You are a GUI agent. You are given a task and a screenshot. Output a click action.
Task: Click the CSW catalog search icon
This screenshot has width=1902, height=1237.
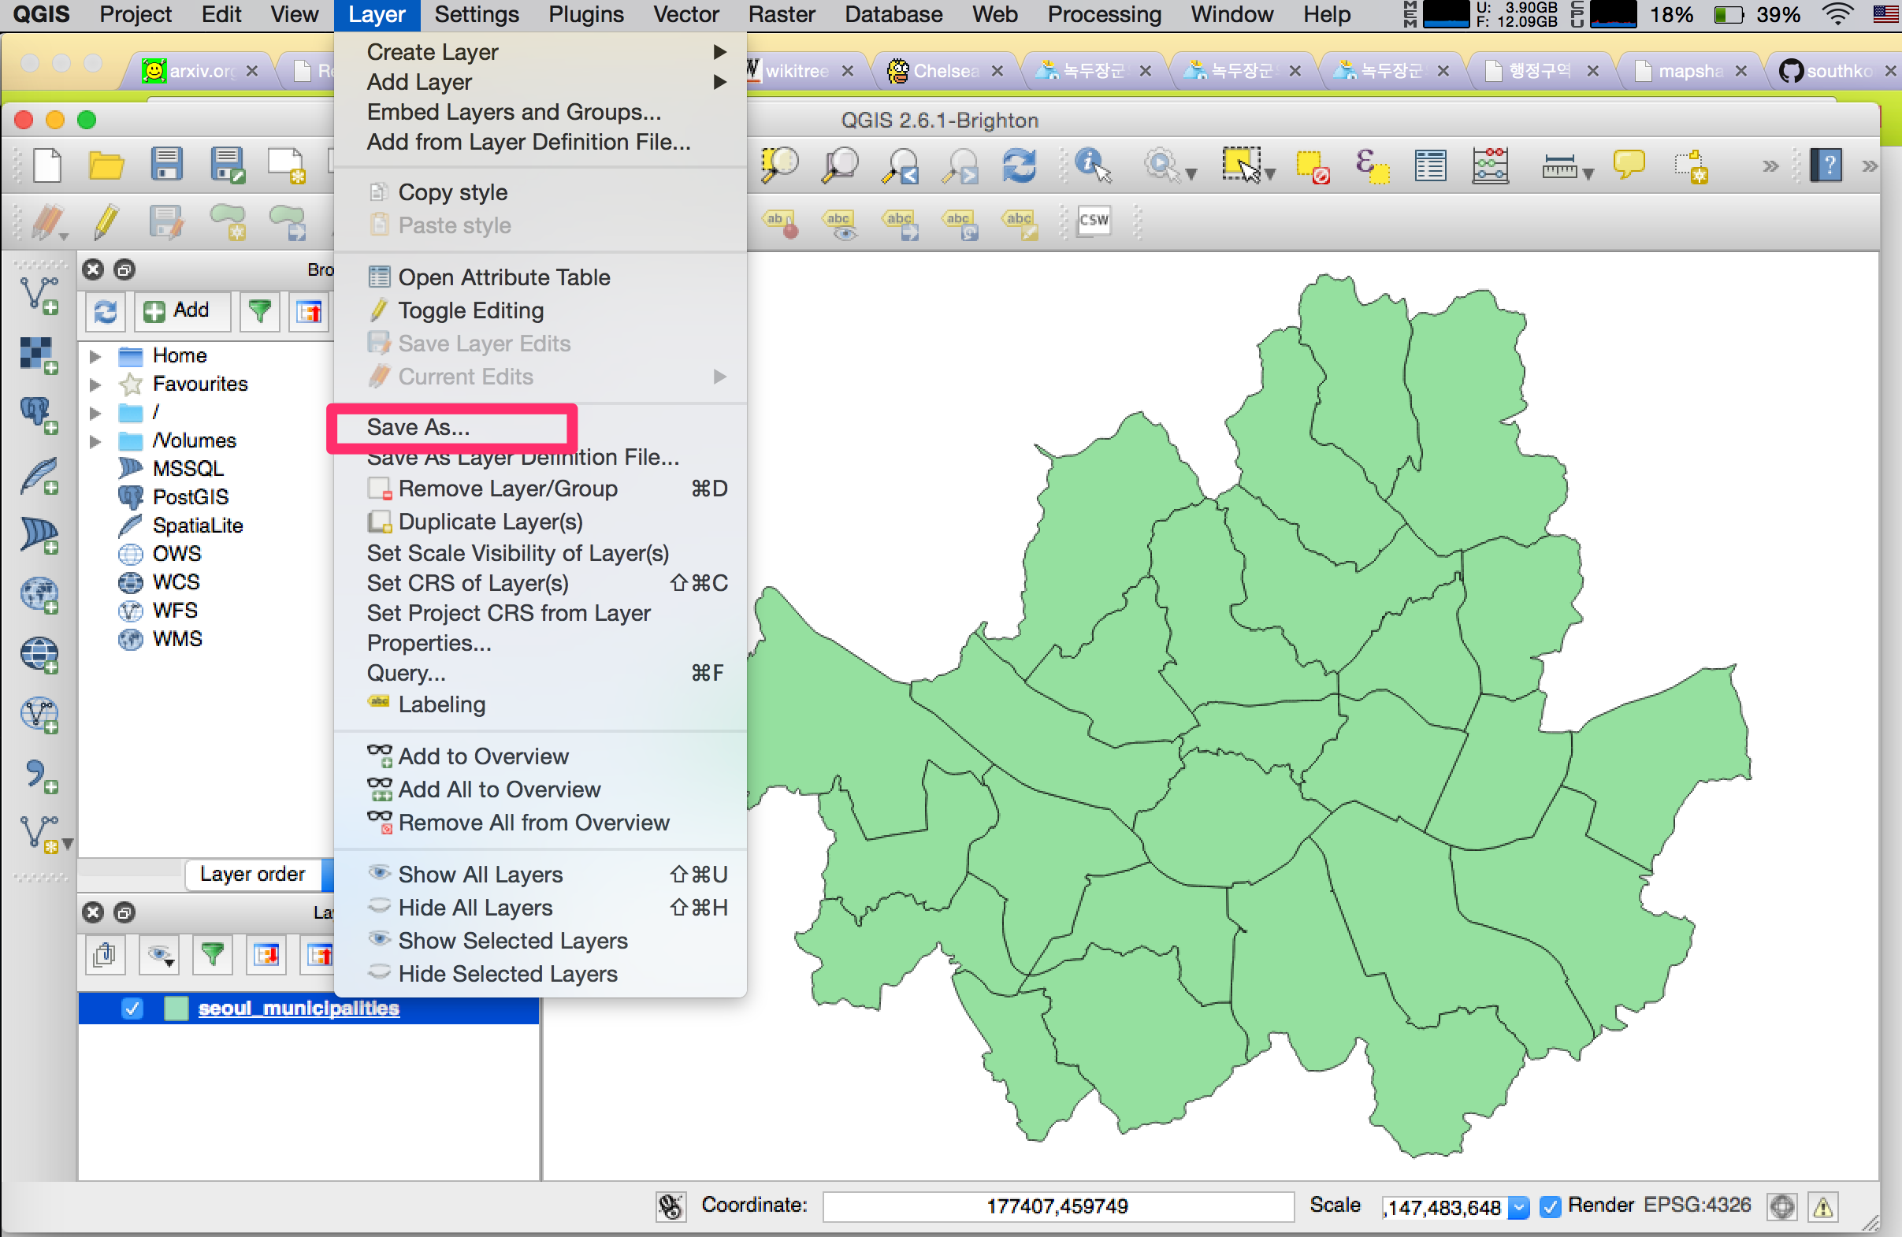click(1094, 221)
